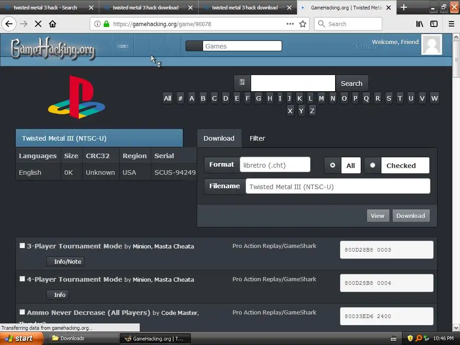
Task: Focus the game search text box
Action: pos(293,83)
